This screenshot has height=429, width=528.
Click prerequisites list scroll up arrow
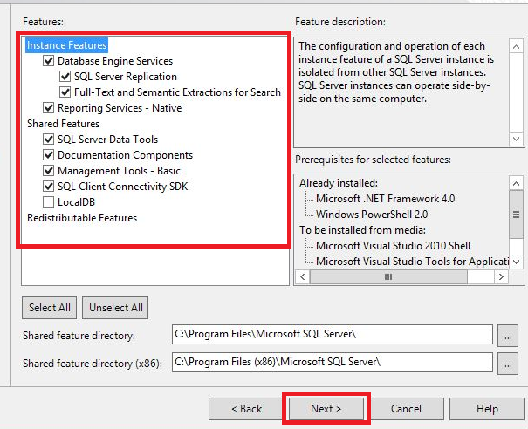[516, 183]
